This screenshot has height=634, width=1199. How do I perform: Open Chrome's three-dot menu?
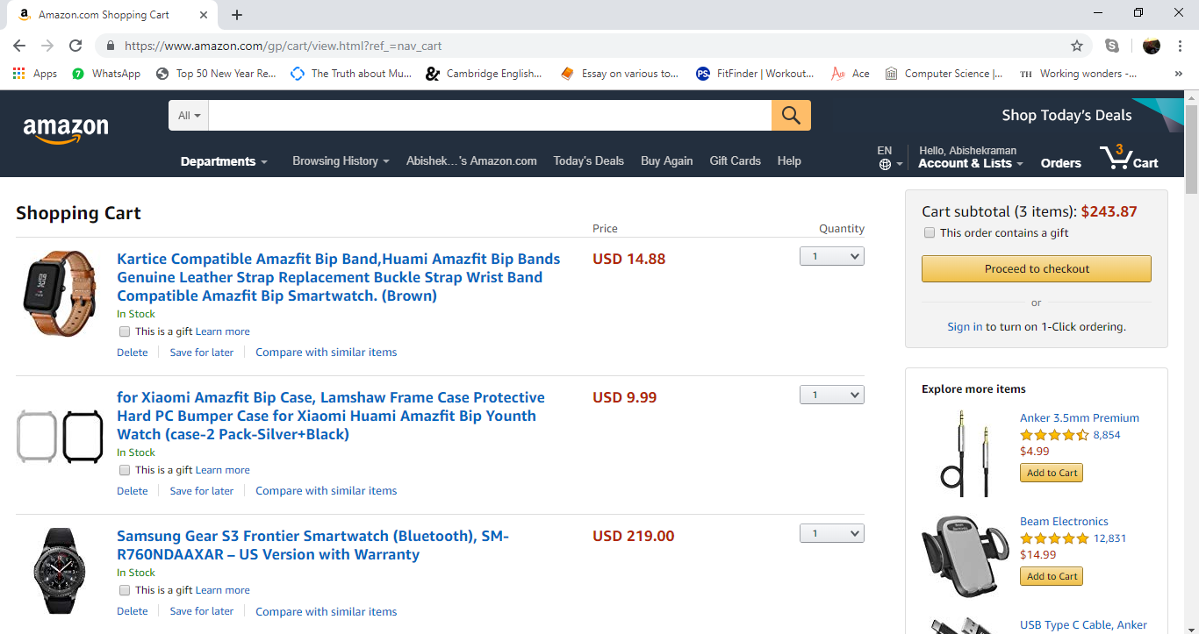1181,46
